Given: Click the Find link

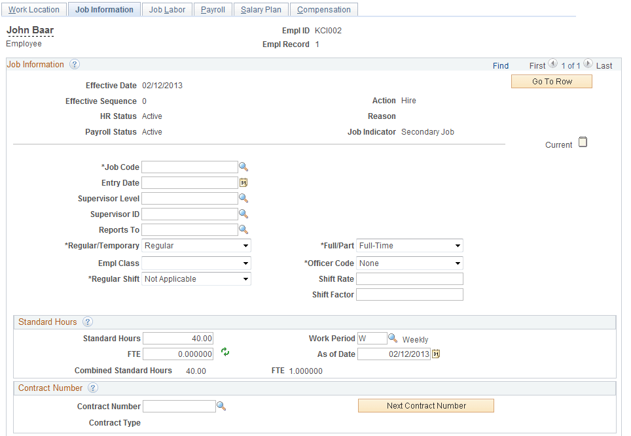Looking at the screenshot, I should pyautogui.click(x=501, y=66).
